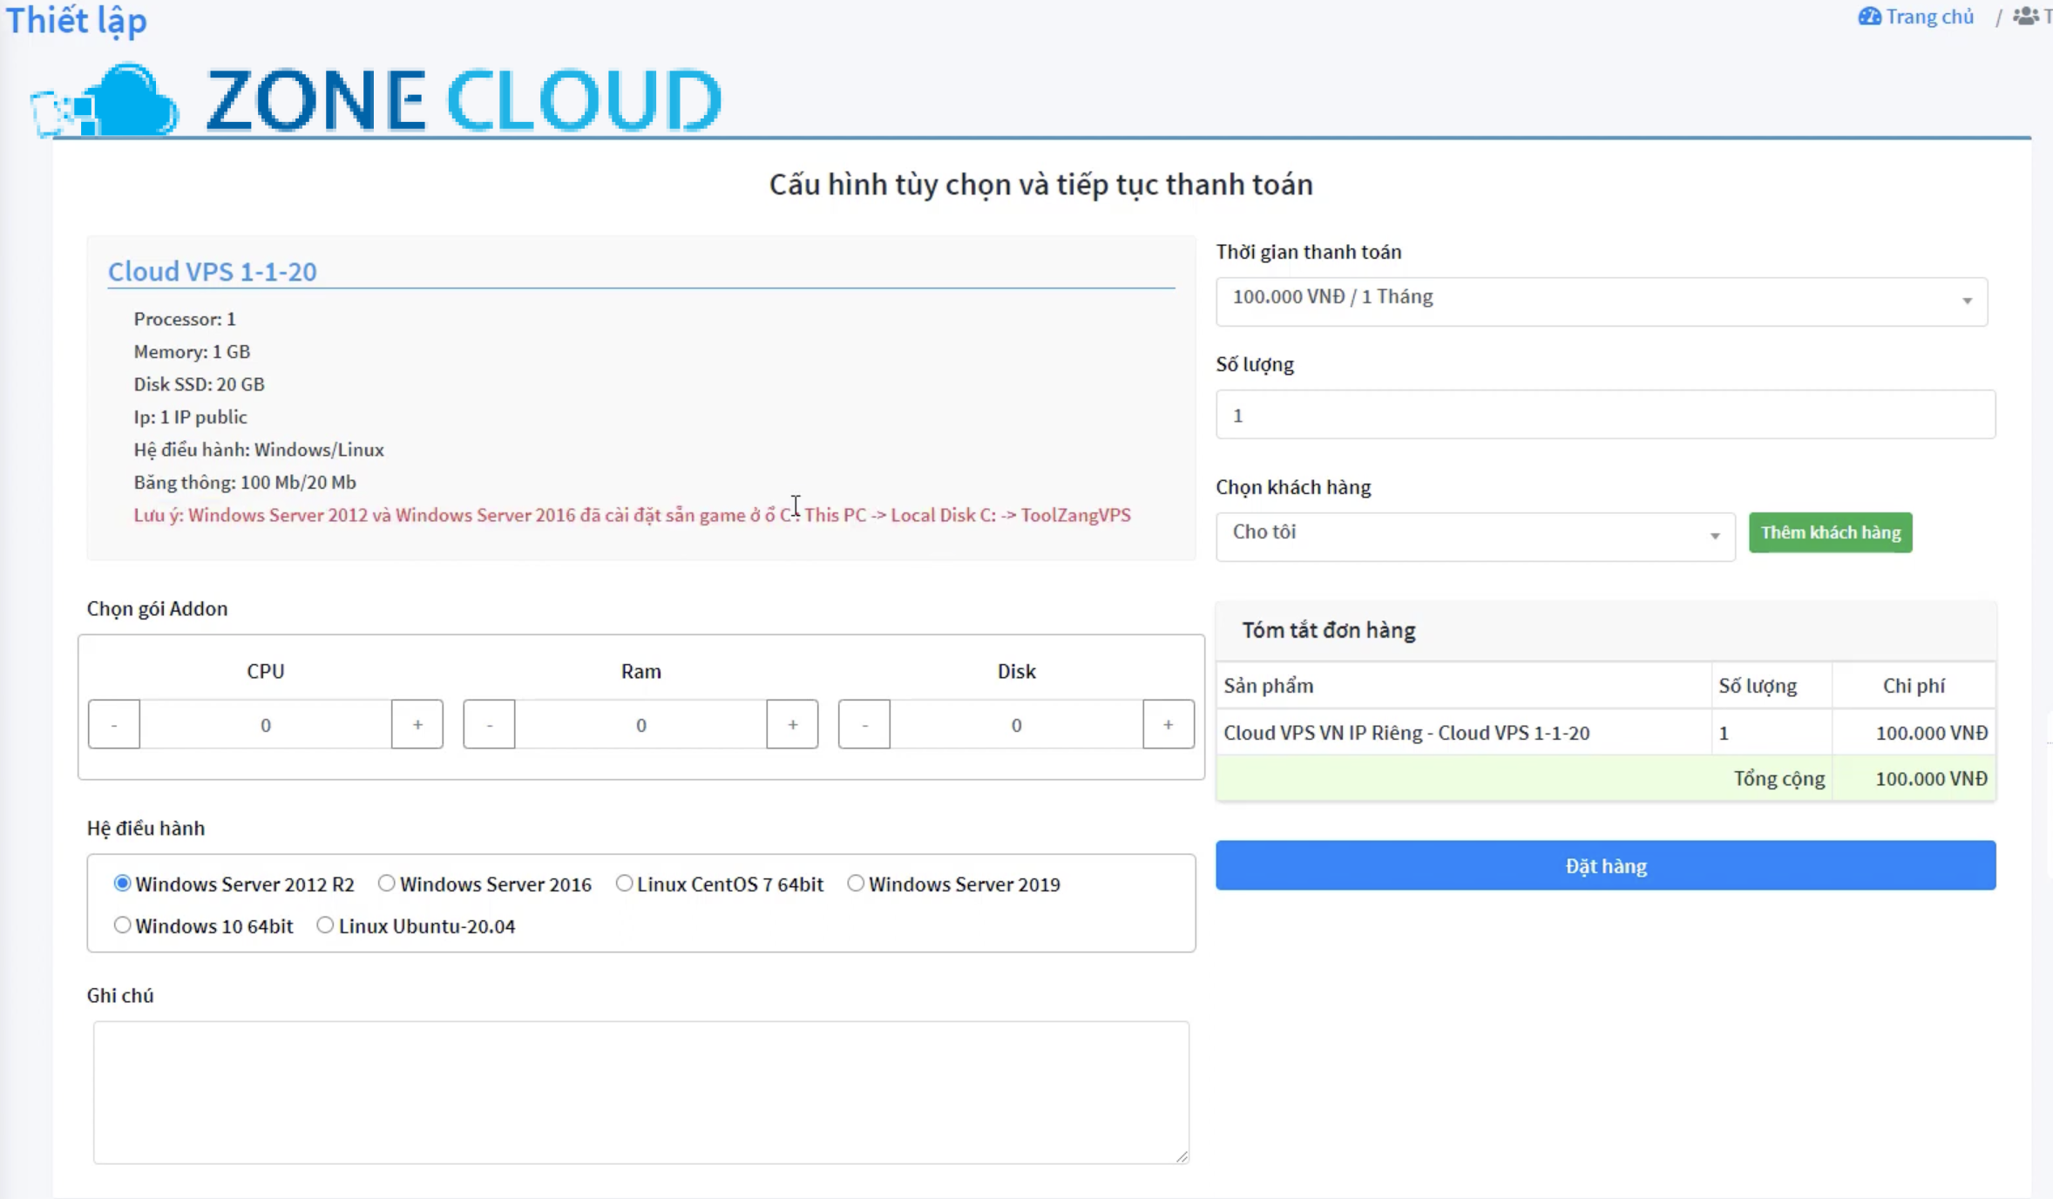Open the Trang chủ breadcrumb link
Viewport: 2053px width, 1199px height.
1929,17
